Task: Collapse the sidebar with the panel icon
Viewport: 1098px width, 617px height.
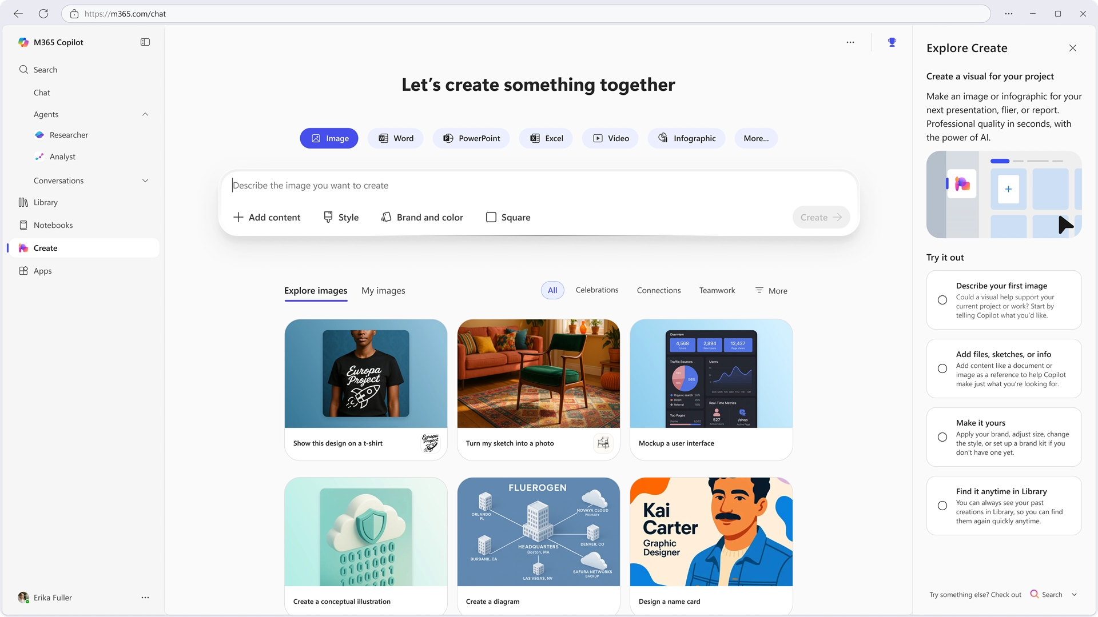Action: (145, 42)
